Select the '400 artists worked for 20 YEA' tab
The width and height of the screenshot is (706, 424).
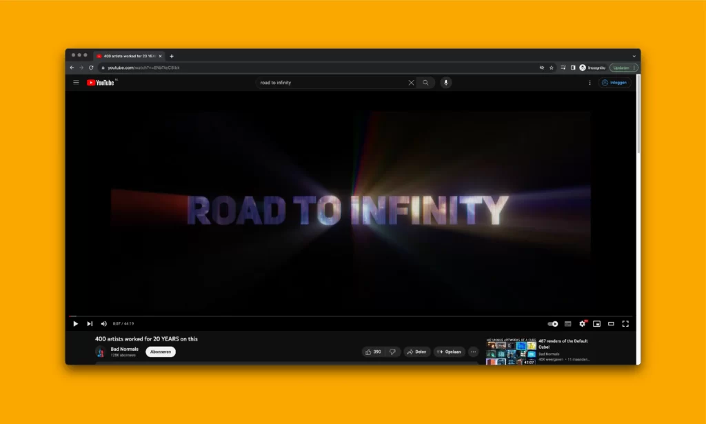point(128,56)
